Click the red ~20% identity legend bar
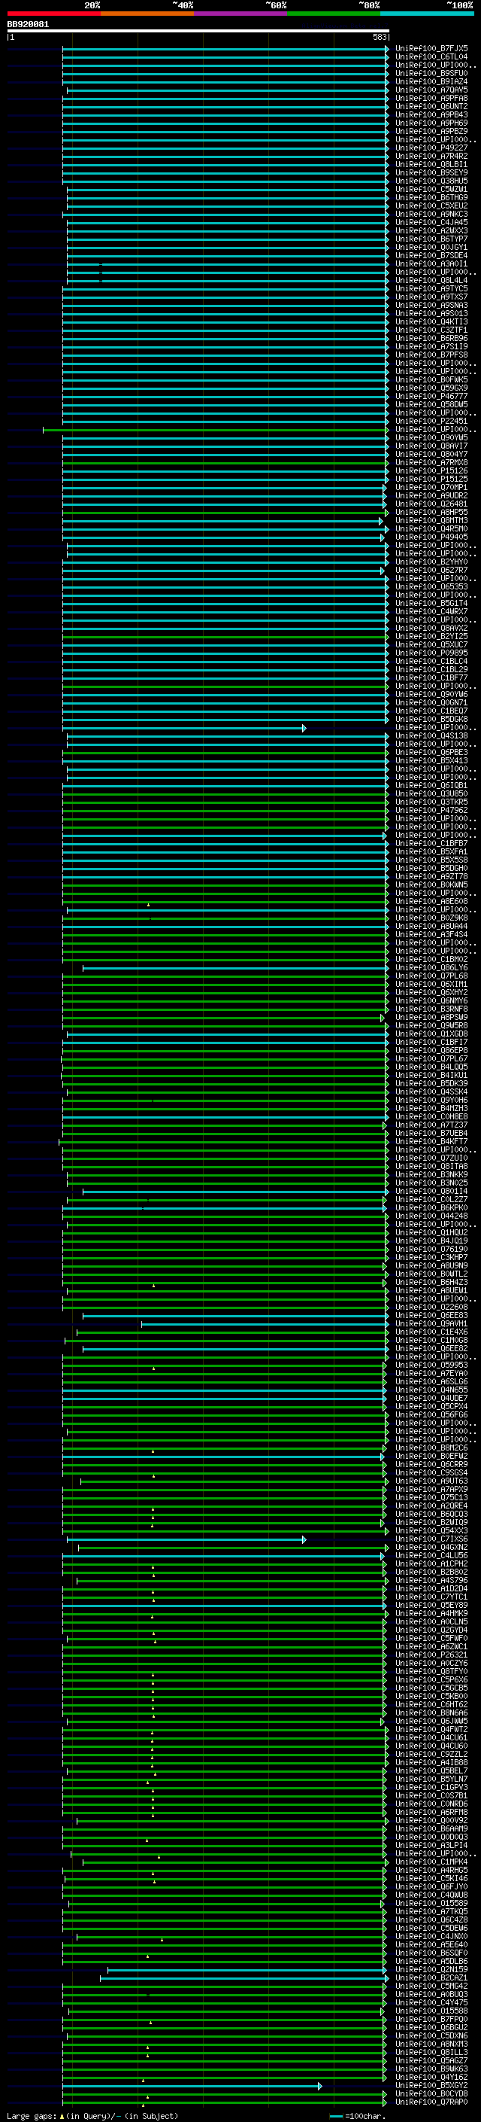Viewport: 481px width, 2122px height. click(x=53, y=14)
